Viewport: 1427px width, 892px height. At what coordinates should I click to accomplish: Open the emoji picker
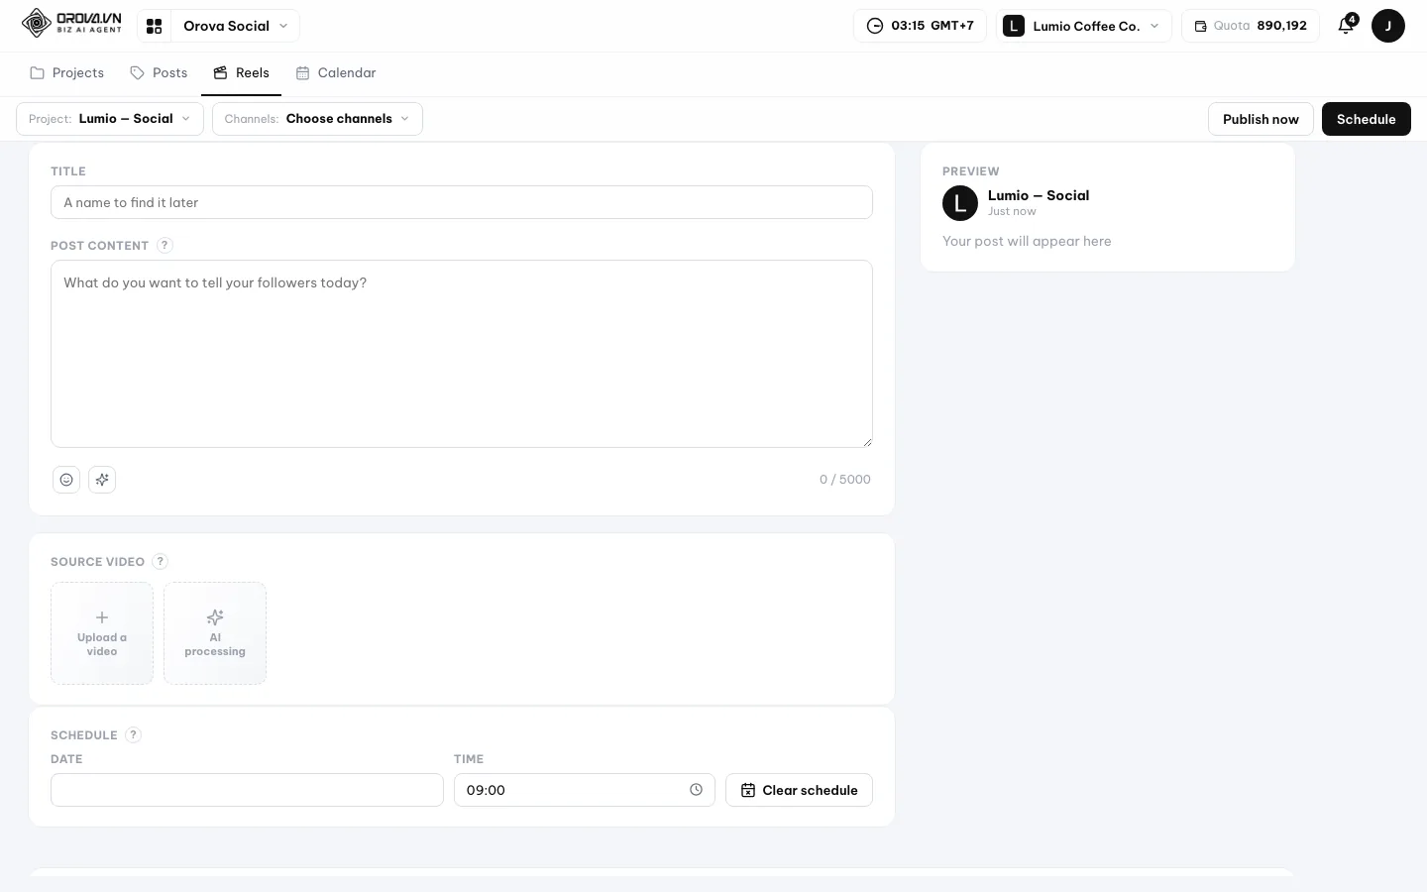pyautogui.click(x=66, y=480)
